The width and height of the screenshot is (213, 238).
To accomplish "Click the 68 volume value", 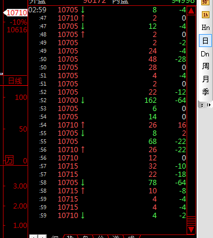I will click(x=153, y=142).
